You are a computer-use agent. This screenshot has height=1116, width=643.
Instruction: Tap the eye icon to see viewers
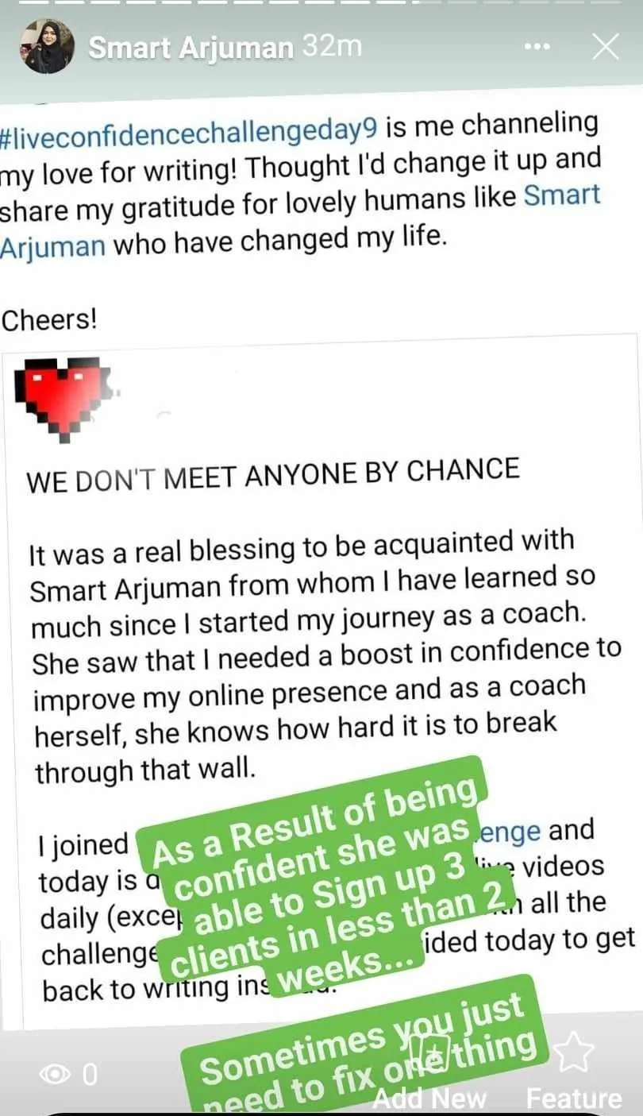click(x=55, y=1075)
